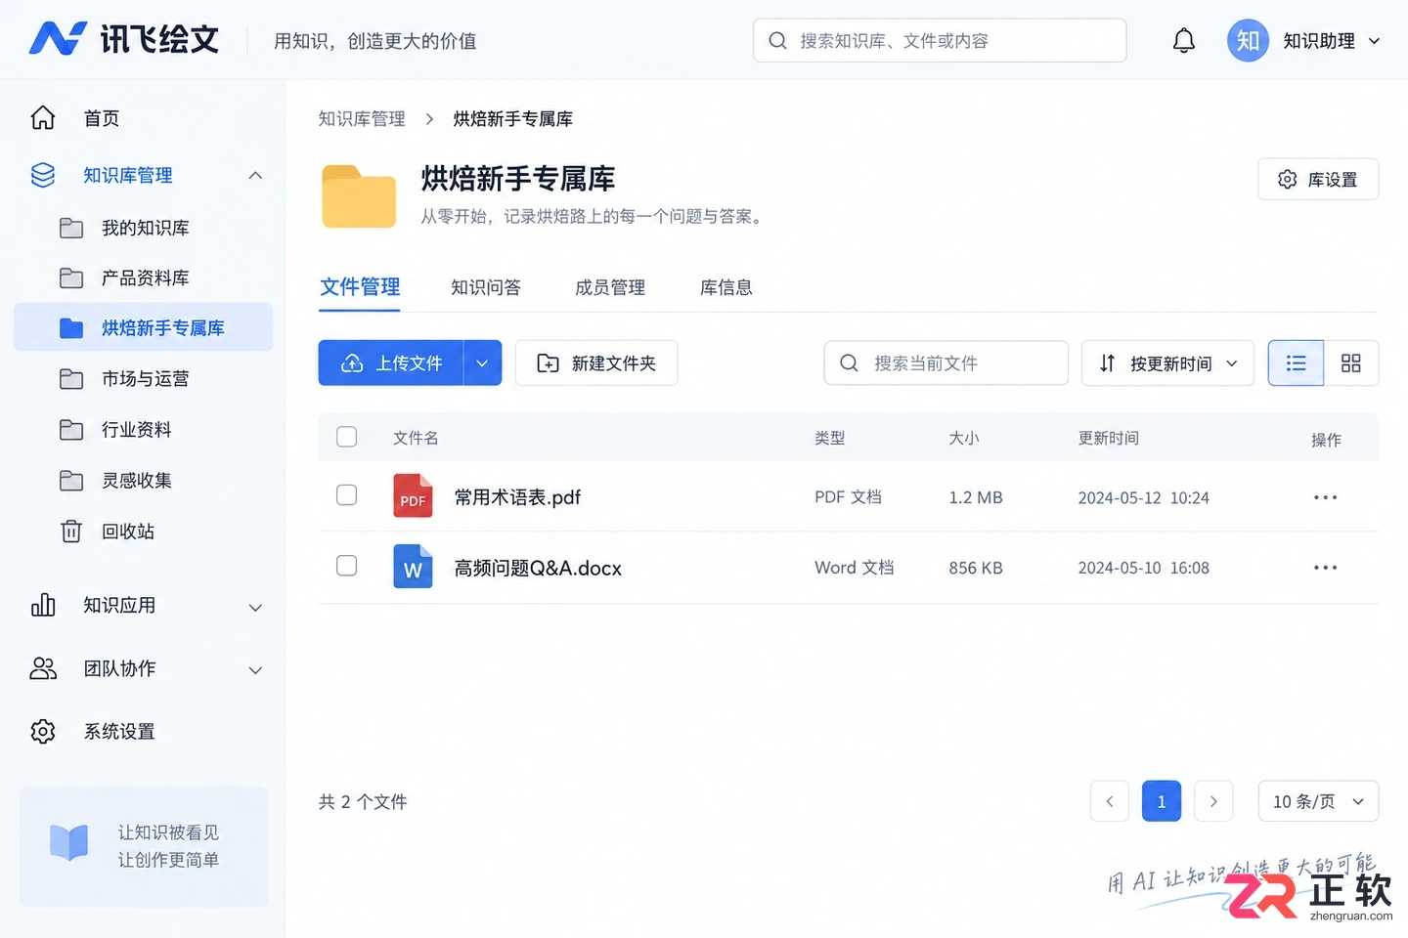Image resolution: width=1408 pixels, height=938 pixels.
Task: Click the gear icon beside 系统设置
Action: click(x=43, y=731)
